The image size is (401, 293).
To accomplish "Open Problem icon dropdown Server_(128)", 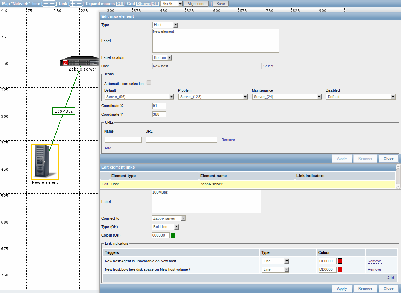I will (213, 97).
